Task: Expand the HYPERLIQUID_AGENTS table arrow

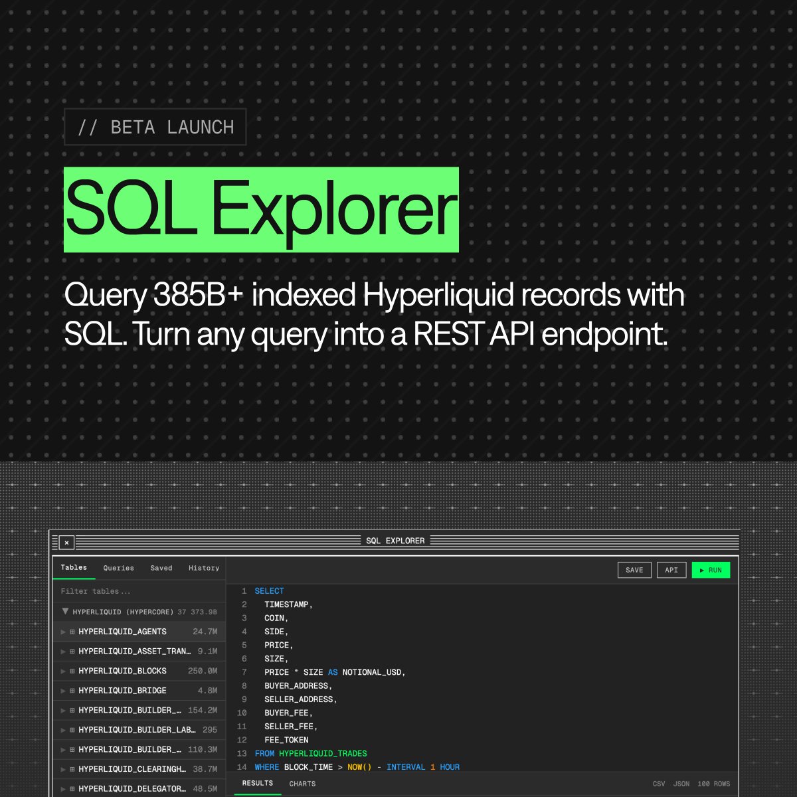Action: coord(63,632)
